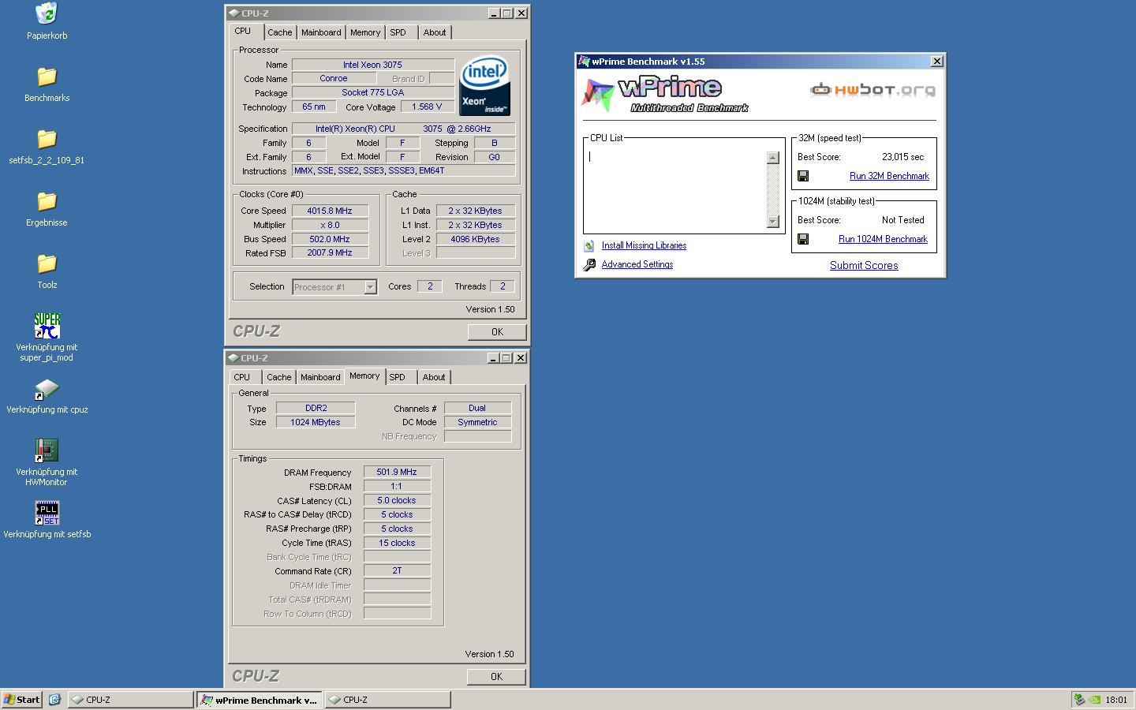
Task: Switch to About tab in top CPU-Z window
Action: pos(435,32)
